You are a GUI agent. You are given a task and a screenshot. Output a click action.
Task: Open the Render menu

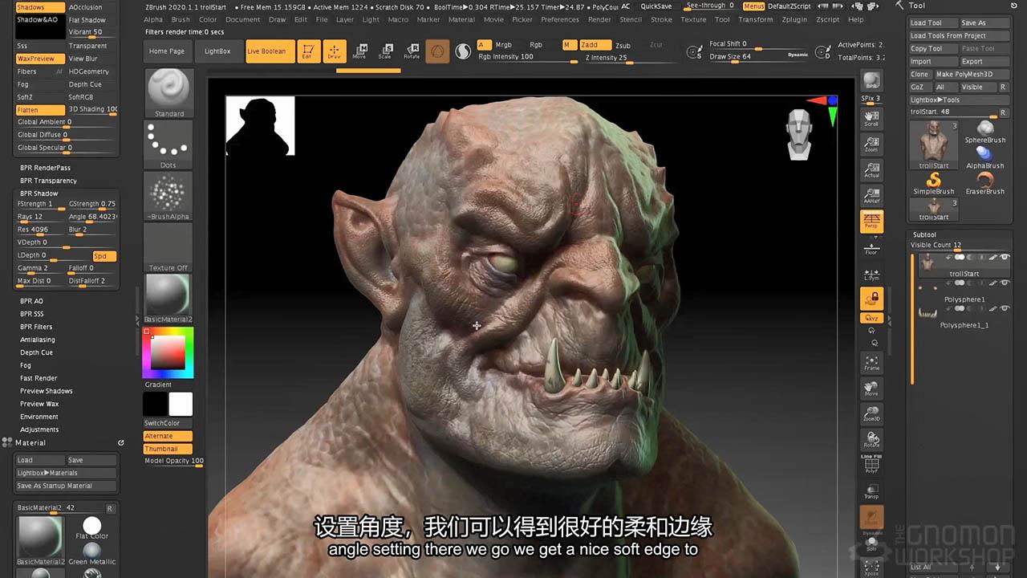click(599, 19)
